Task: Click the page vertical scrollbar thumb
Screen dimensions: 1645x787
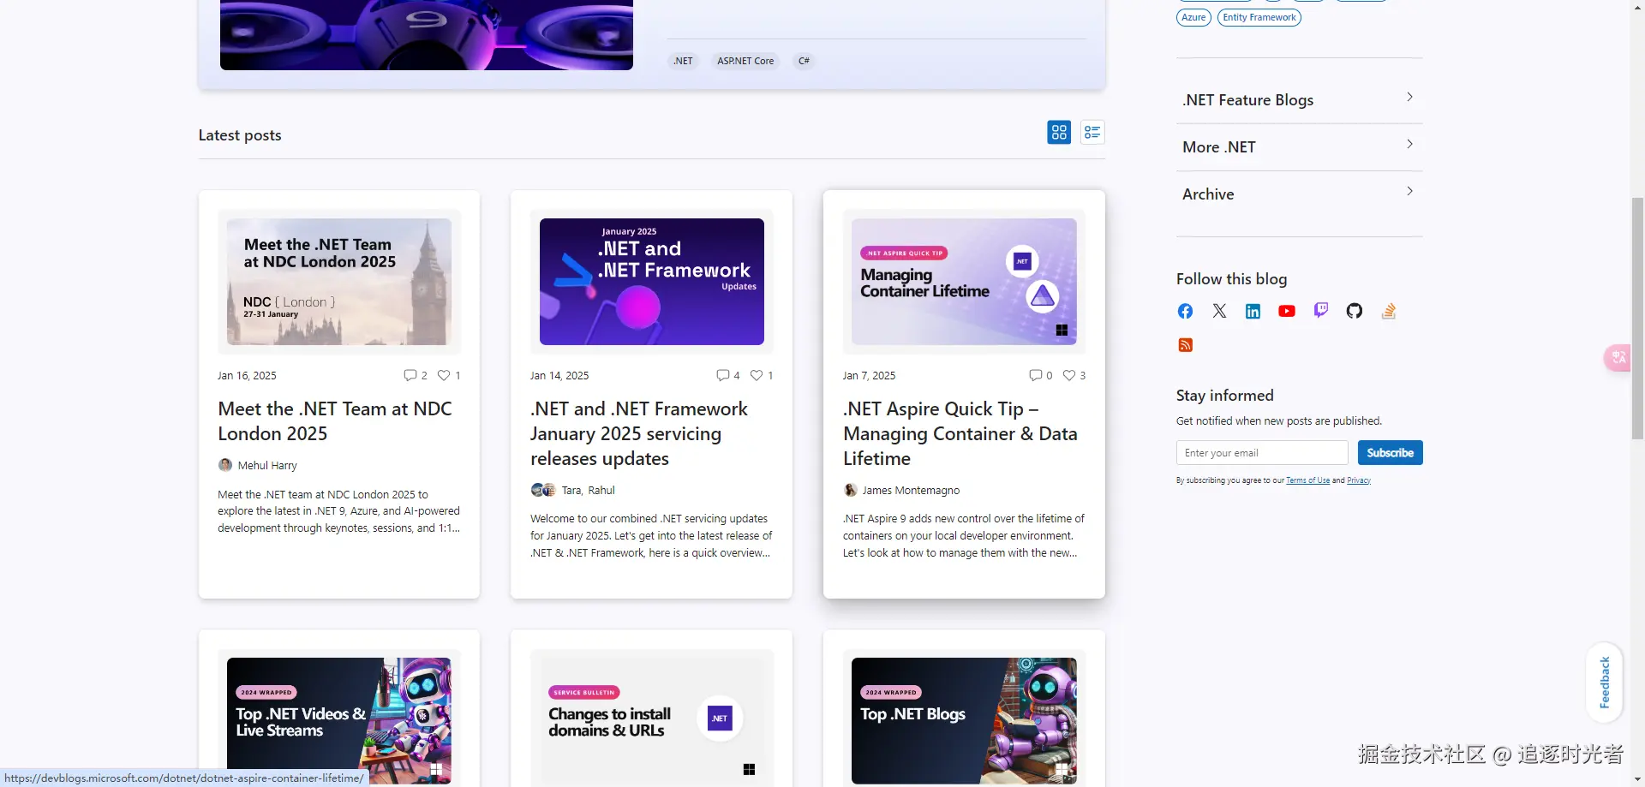Action: tap(1637, 317)
